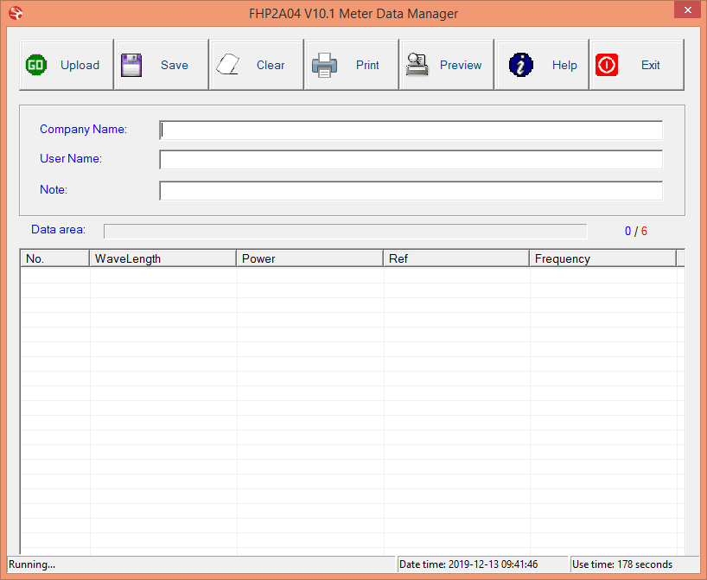Click the Clear button label
The image size is (707, 580).
271,65
